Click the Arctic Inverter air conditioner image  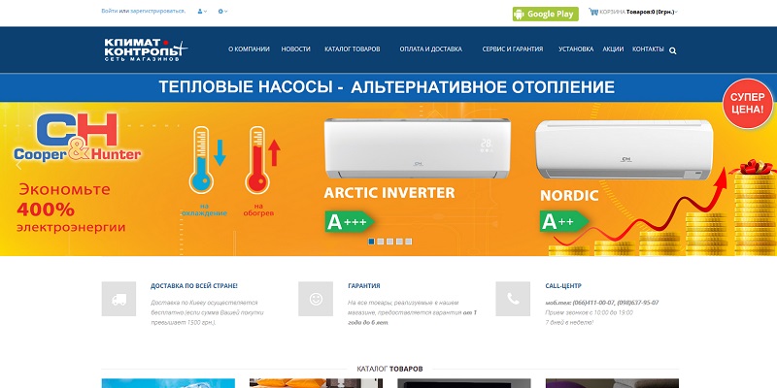[x=418, y=148]
